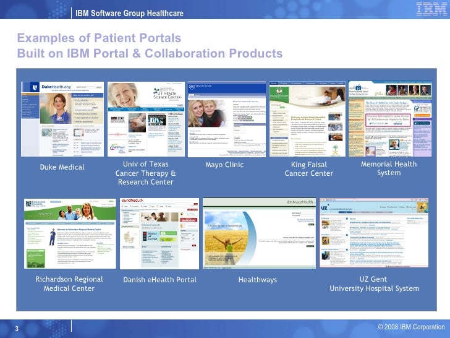Select the Richardson Regional Medical Center screenshot
This screenshot has height=338, width=450.
70,233
